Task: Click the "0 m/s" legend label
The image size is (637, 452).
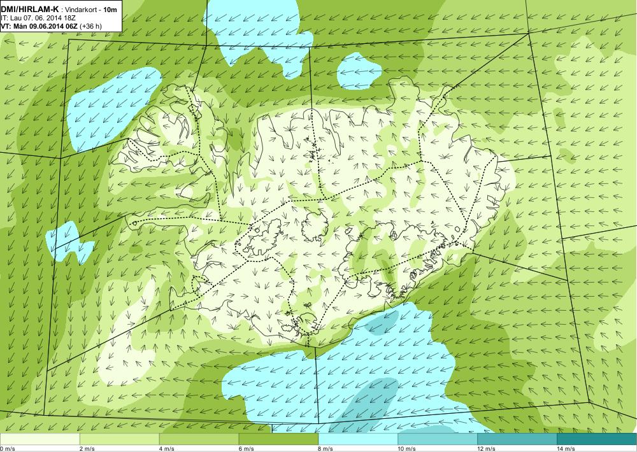Action: pos(7,449)
